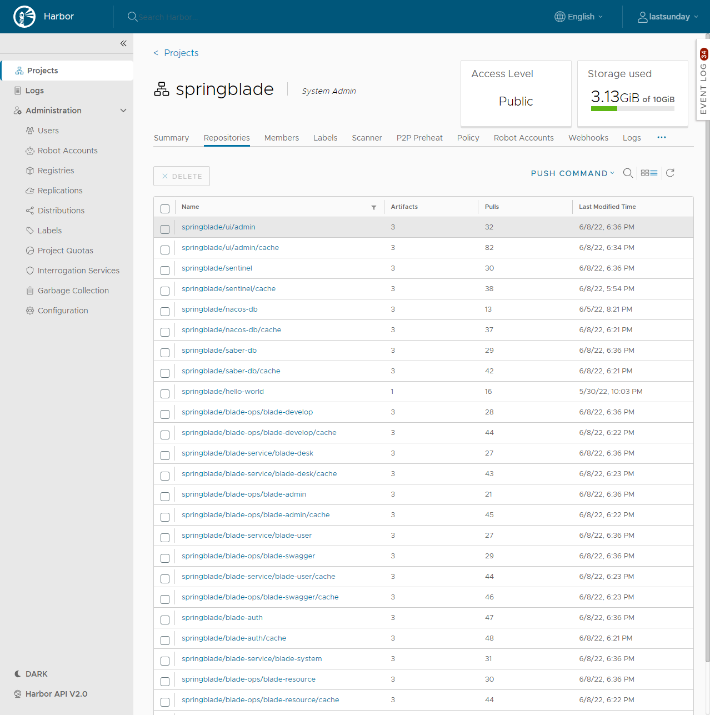Viewport: 710px width, 715px height.
Task: Click the Interrogation Services shield icon
Action: click(30, 271)
